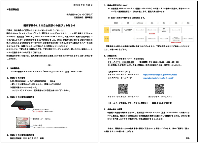
Task: Click heading 2. 対象シリアル番号
Action: point(16,78)
